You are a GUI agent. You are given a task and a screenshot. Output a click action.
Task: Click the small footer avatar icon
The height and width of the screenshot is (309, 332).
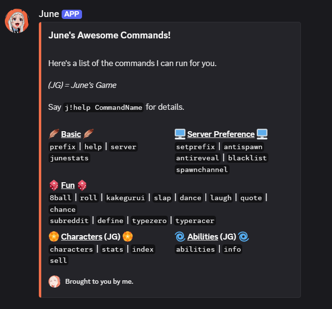[54, 281]
